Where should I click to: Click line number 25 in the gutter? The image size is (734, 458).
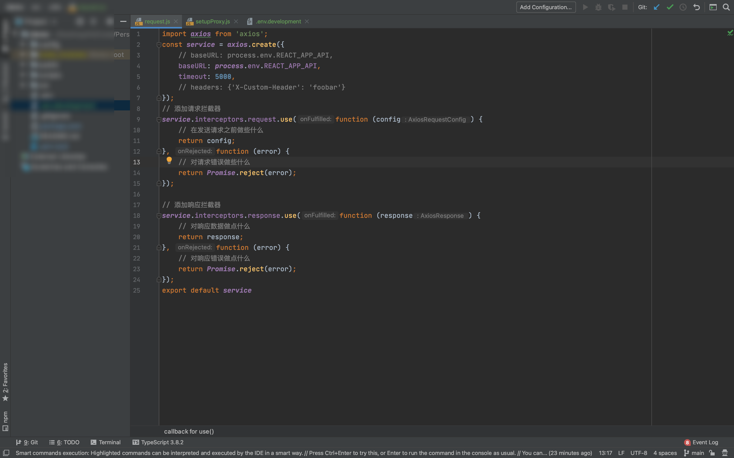(137, 290)
